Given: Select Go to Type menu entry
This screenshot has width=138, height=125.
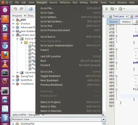Looking at the screenshot, I should 69,13.
